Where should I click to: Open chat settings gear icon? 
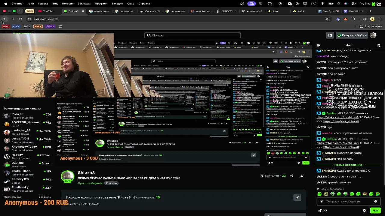click(365, 211)
